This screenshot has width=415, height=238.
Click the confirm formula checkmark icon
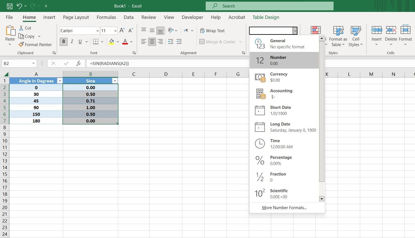[x=66, y=63]
